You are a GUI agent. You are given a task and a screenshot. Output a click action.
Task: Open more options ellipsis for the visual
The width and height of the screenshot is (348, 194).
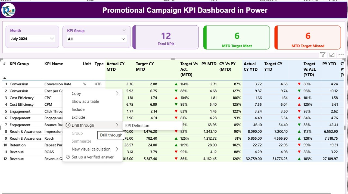point(341,55)
